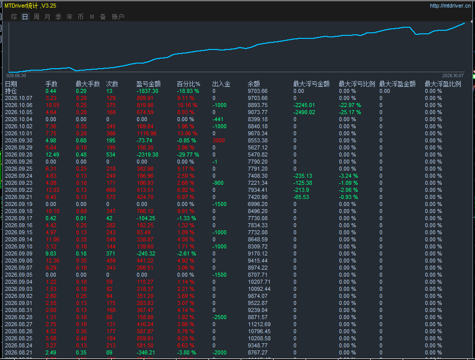
Task: Click the 最大浮盈比例 column header
Action: [443, 84]
